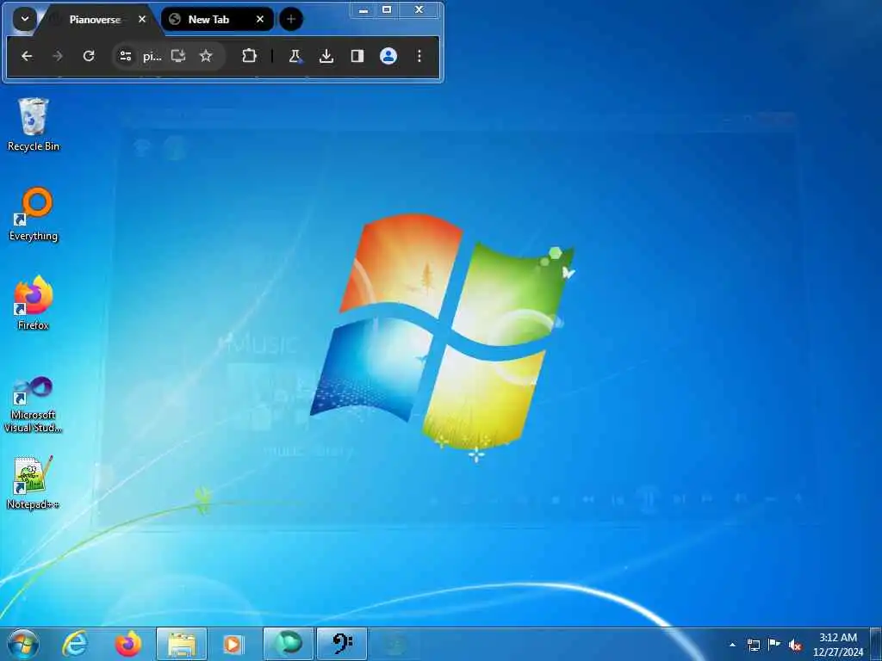This screenshot has width=882, height=661.
Task: Select the Recycle Bin desktop icon
Action: tap(34, 125)
